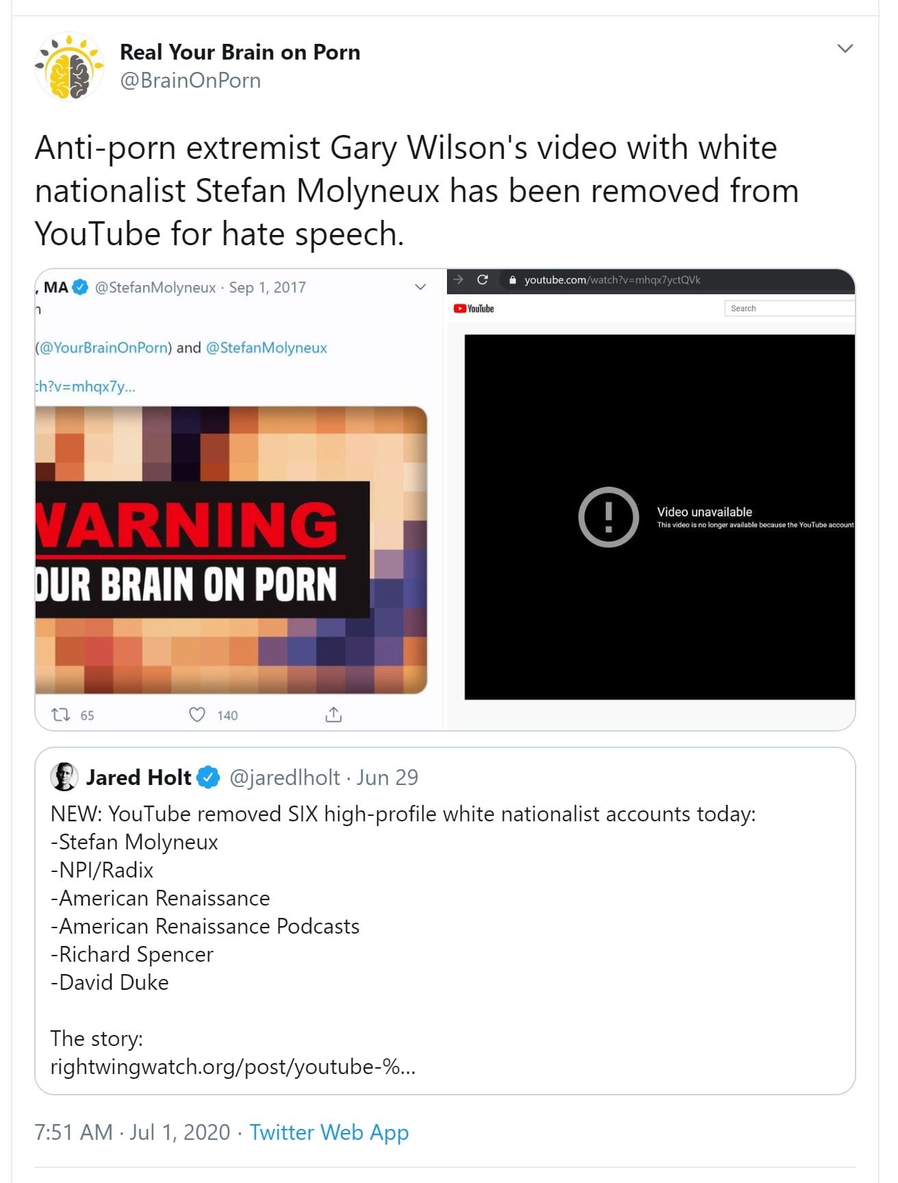Select the youtube.com address bar URL
Image resolution: width=898 pixels, height=1183 pixels.
point(612,280)
